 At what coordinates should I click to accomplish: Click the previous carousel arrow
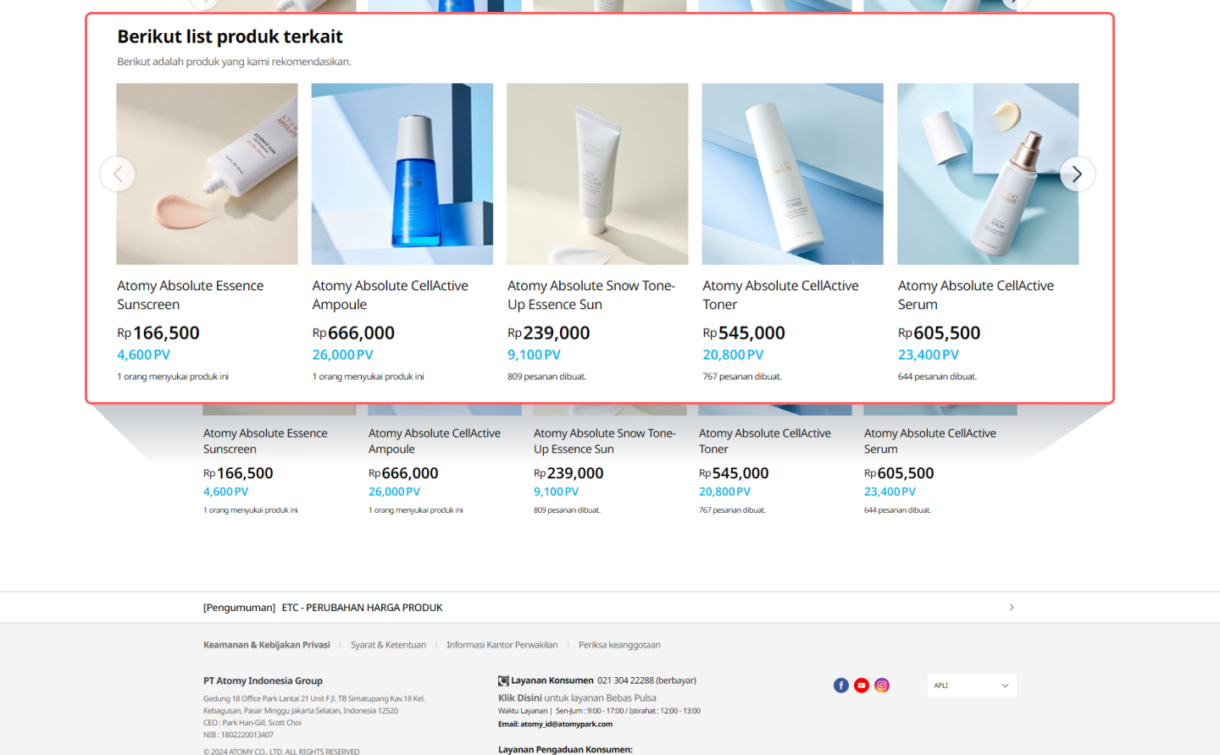[x=118, y=174]
